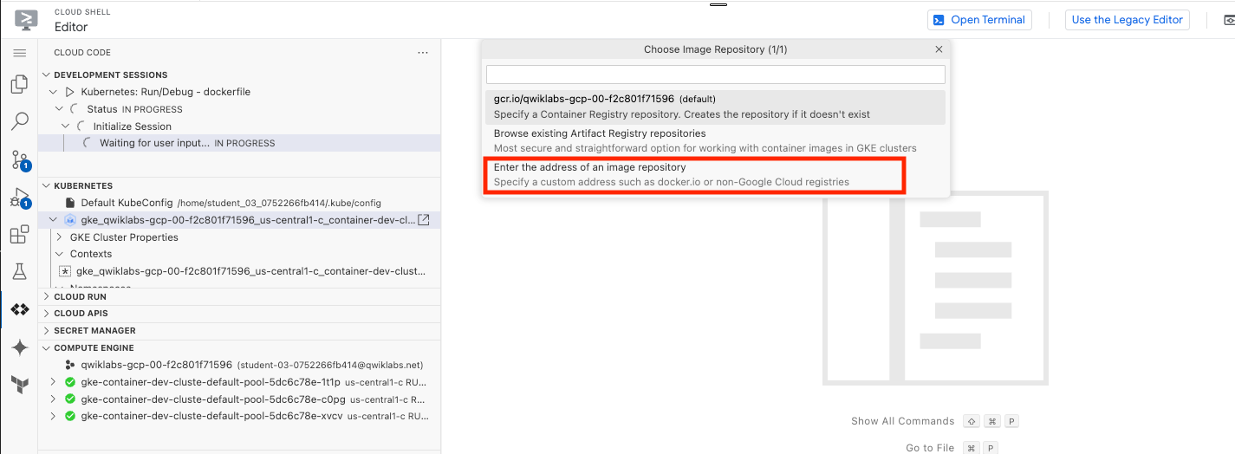Choose Enter the address of an image repository
Viewport: 1235px width, 454px height.
716,174
